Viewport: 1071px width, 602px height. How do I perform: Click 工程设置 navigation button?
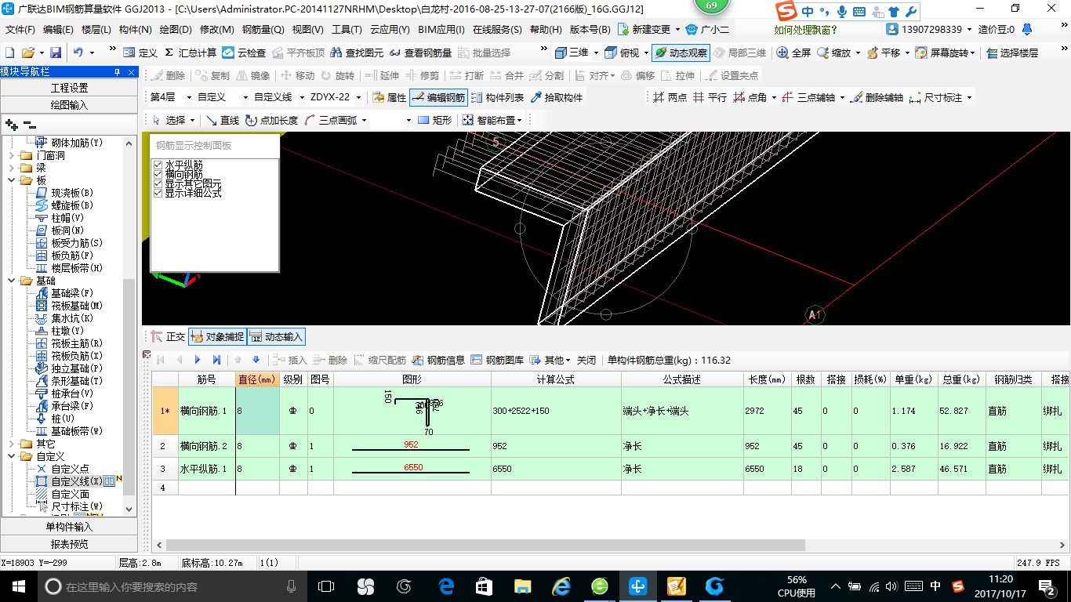pos(69,88)
